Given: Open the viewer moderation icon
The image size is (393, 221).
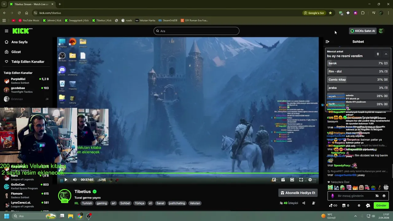Looking at the screenshot, I should click(313, 203).
